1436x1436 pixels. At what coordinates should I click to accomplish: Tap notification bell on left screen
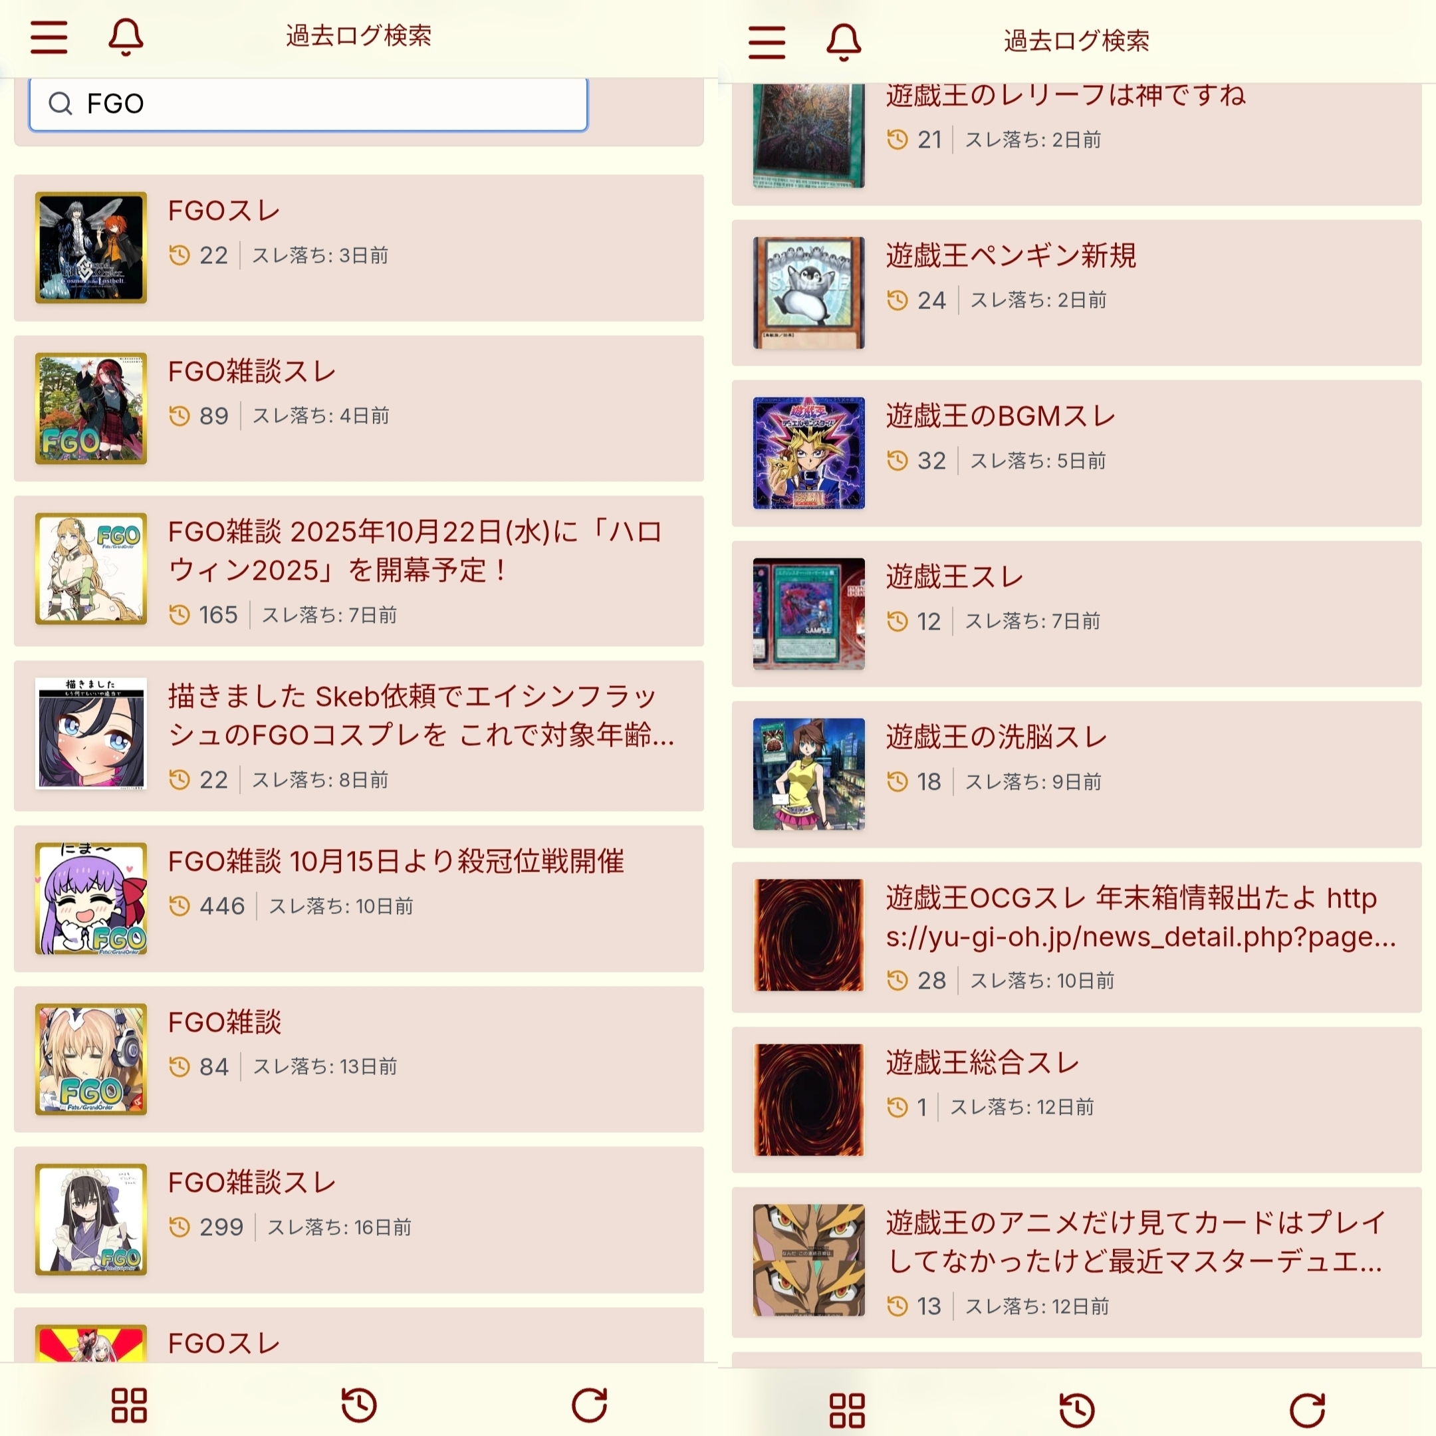[126, 37]
